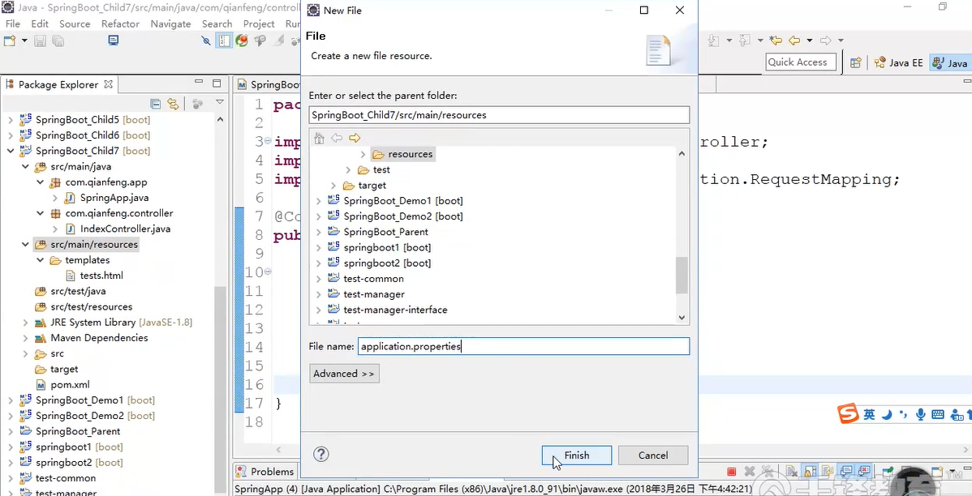Click the parent folder path field
The width and height of the screenshot is (972, 496).
coord(499,114)
